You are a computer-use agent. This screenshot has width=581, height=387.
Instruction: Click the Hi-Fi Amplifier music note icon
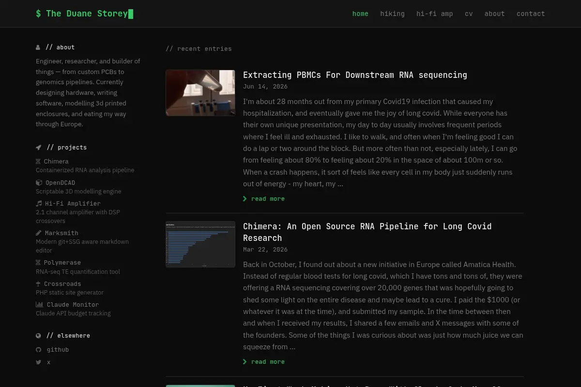pos(39,204)
